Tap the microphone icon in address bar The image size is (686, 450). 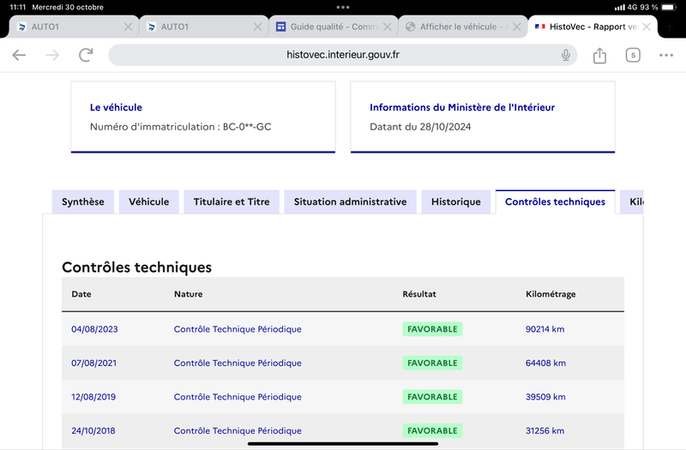(x=566, y=55)
